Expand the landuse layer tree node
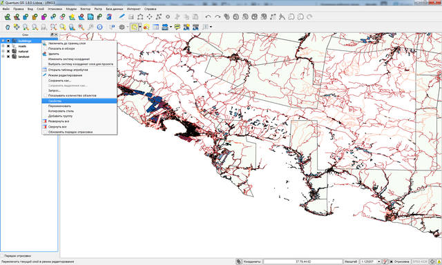 (3, 57)
